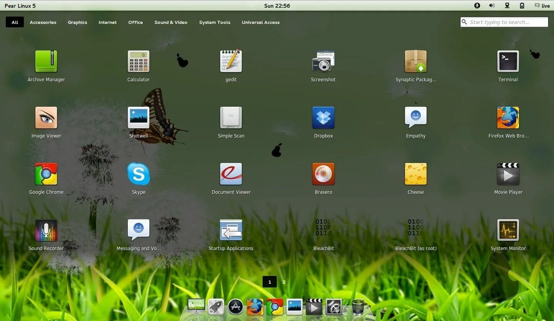Launch Firefox Web Browser from grid
The image size is (554, 321).
coord(508,118)
